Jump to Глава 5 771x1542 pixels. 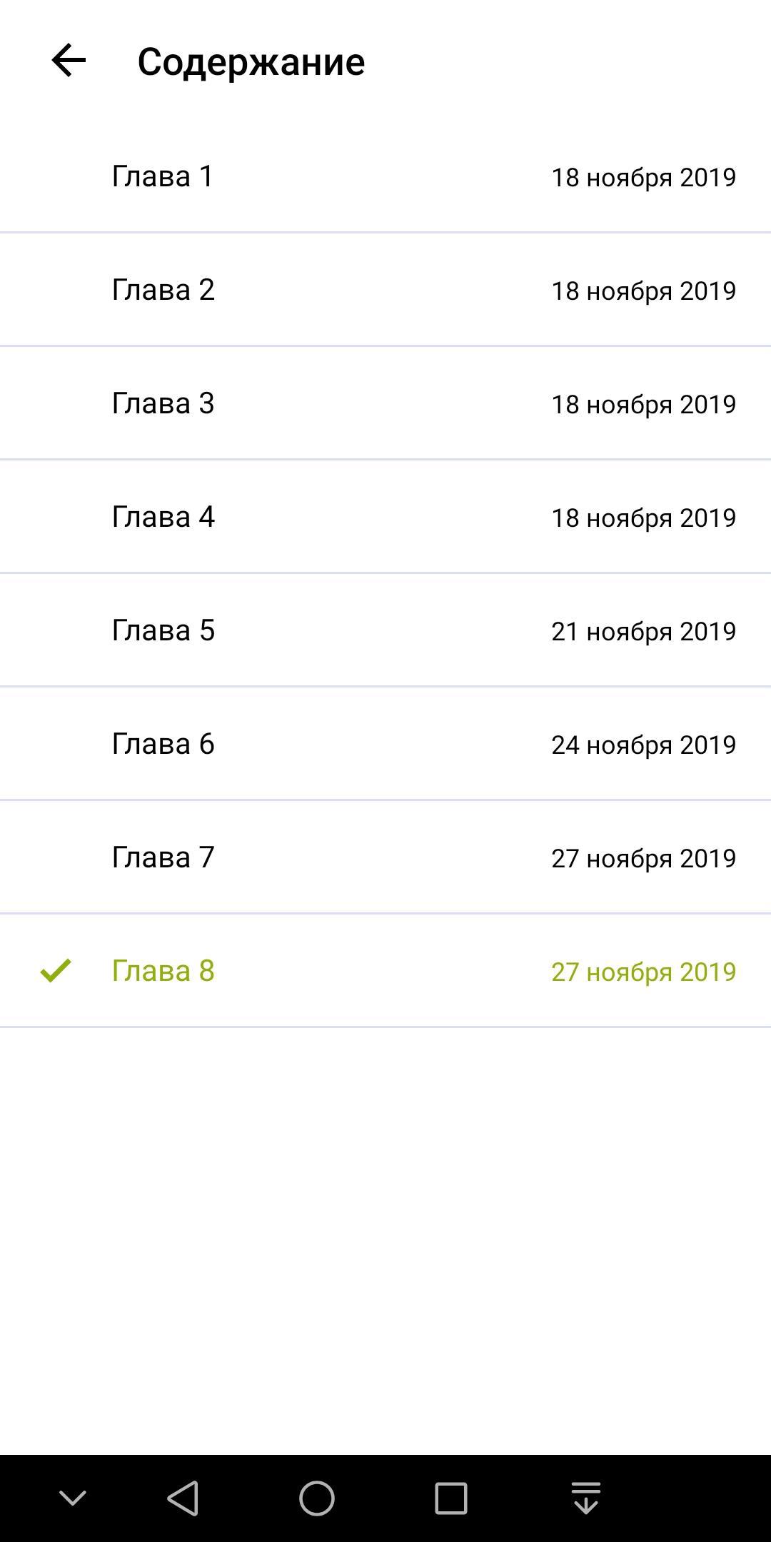coord(163,630)
